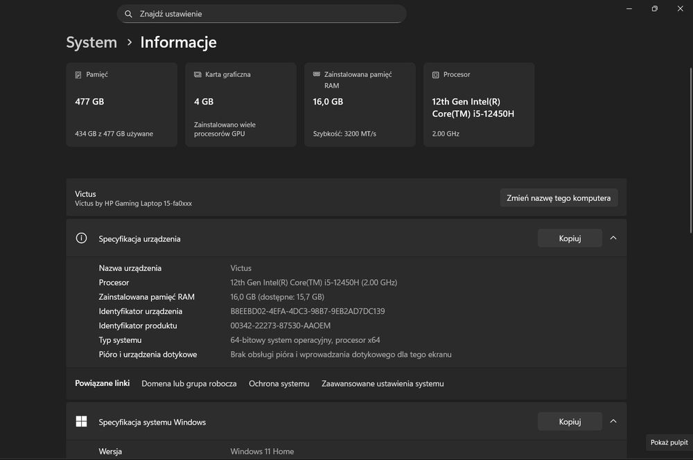Click the Windows logo icon
The image size is (693, 460).
point(81,422)
